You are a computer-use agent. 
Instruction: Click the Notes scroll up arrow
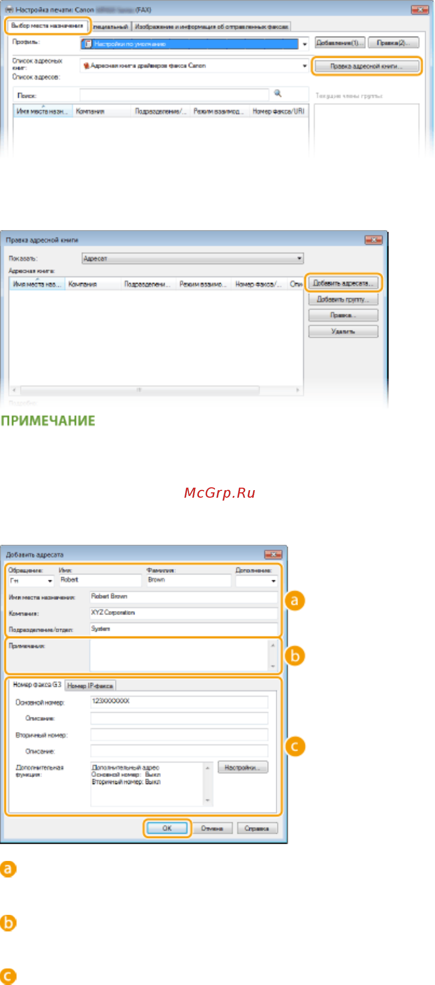point(273,645)
